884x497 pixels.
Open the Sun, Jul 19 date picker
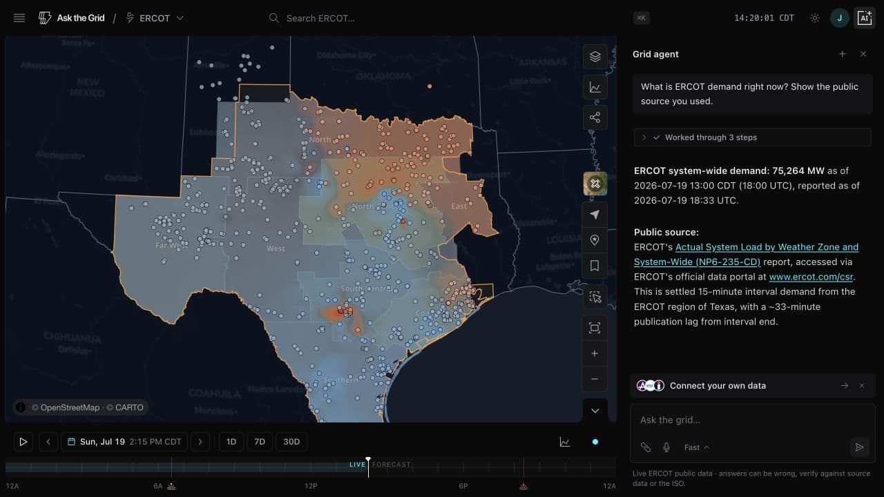pos(124,442)
